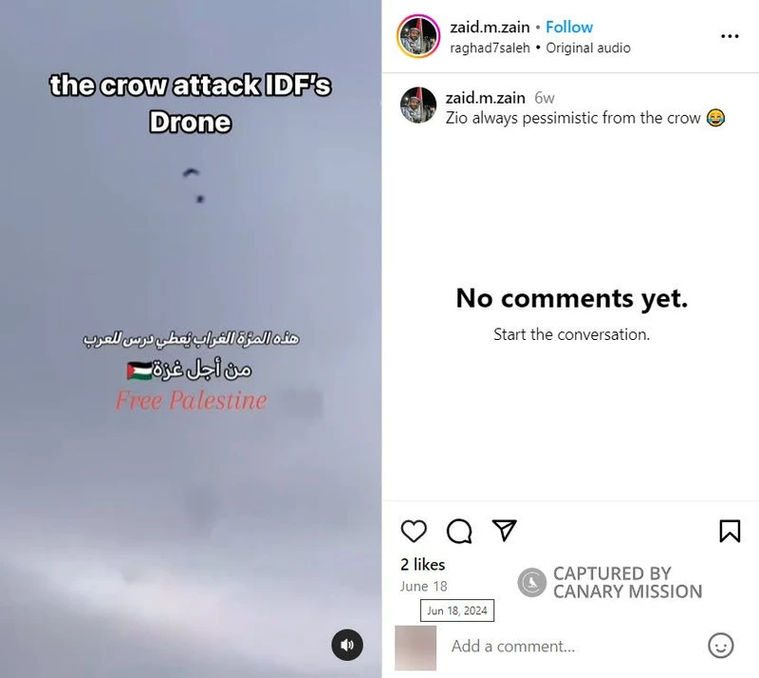Open Original audio link

tap(588, 48)
